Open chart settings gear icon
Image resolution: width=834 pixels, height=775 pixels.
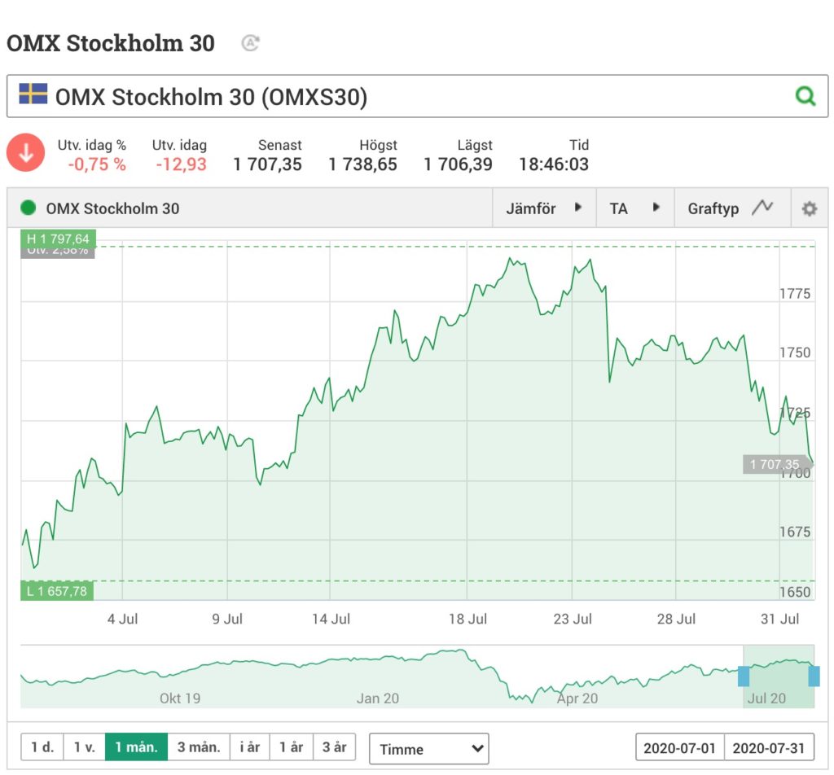click(809, 208)
